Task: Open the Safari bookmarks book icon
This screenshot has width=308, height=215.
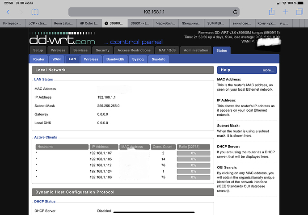Action: 34,12
